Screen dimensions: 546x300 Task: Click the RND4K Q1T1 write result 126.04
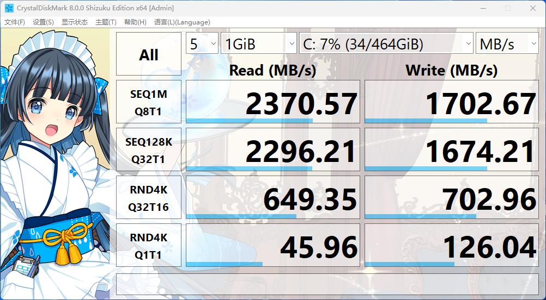[x=452, y=246]
